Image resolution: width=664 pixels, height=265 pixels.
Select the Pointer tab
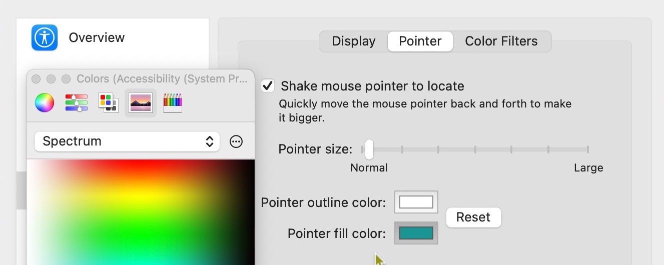tap(420, 41)
